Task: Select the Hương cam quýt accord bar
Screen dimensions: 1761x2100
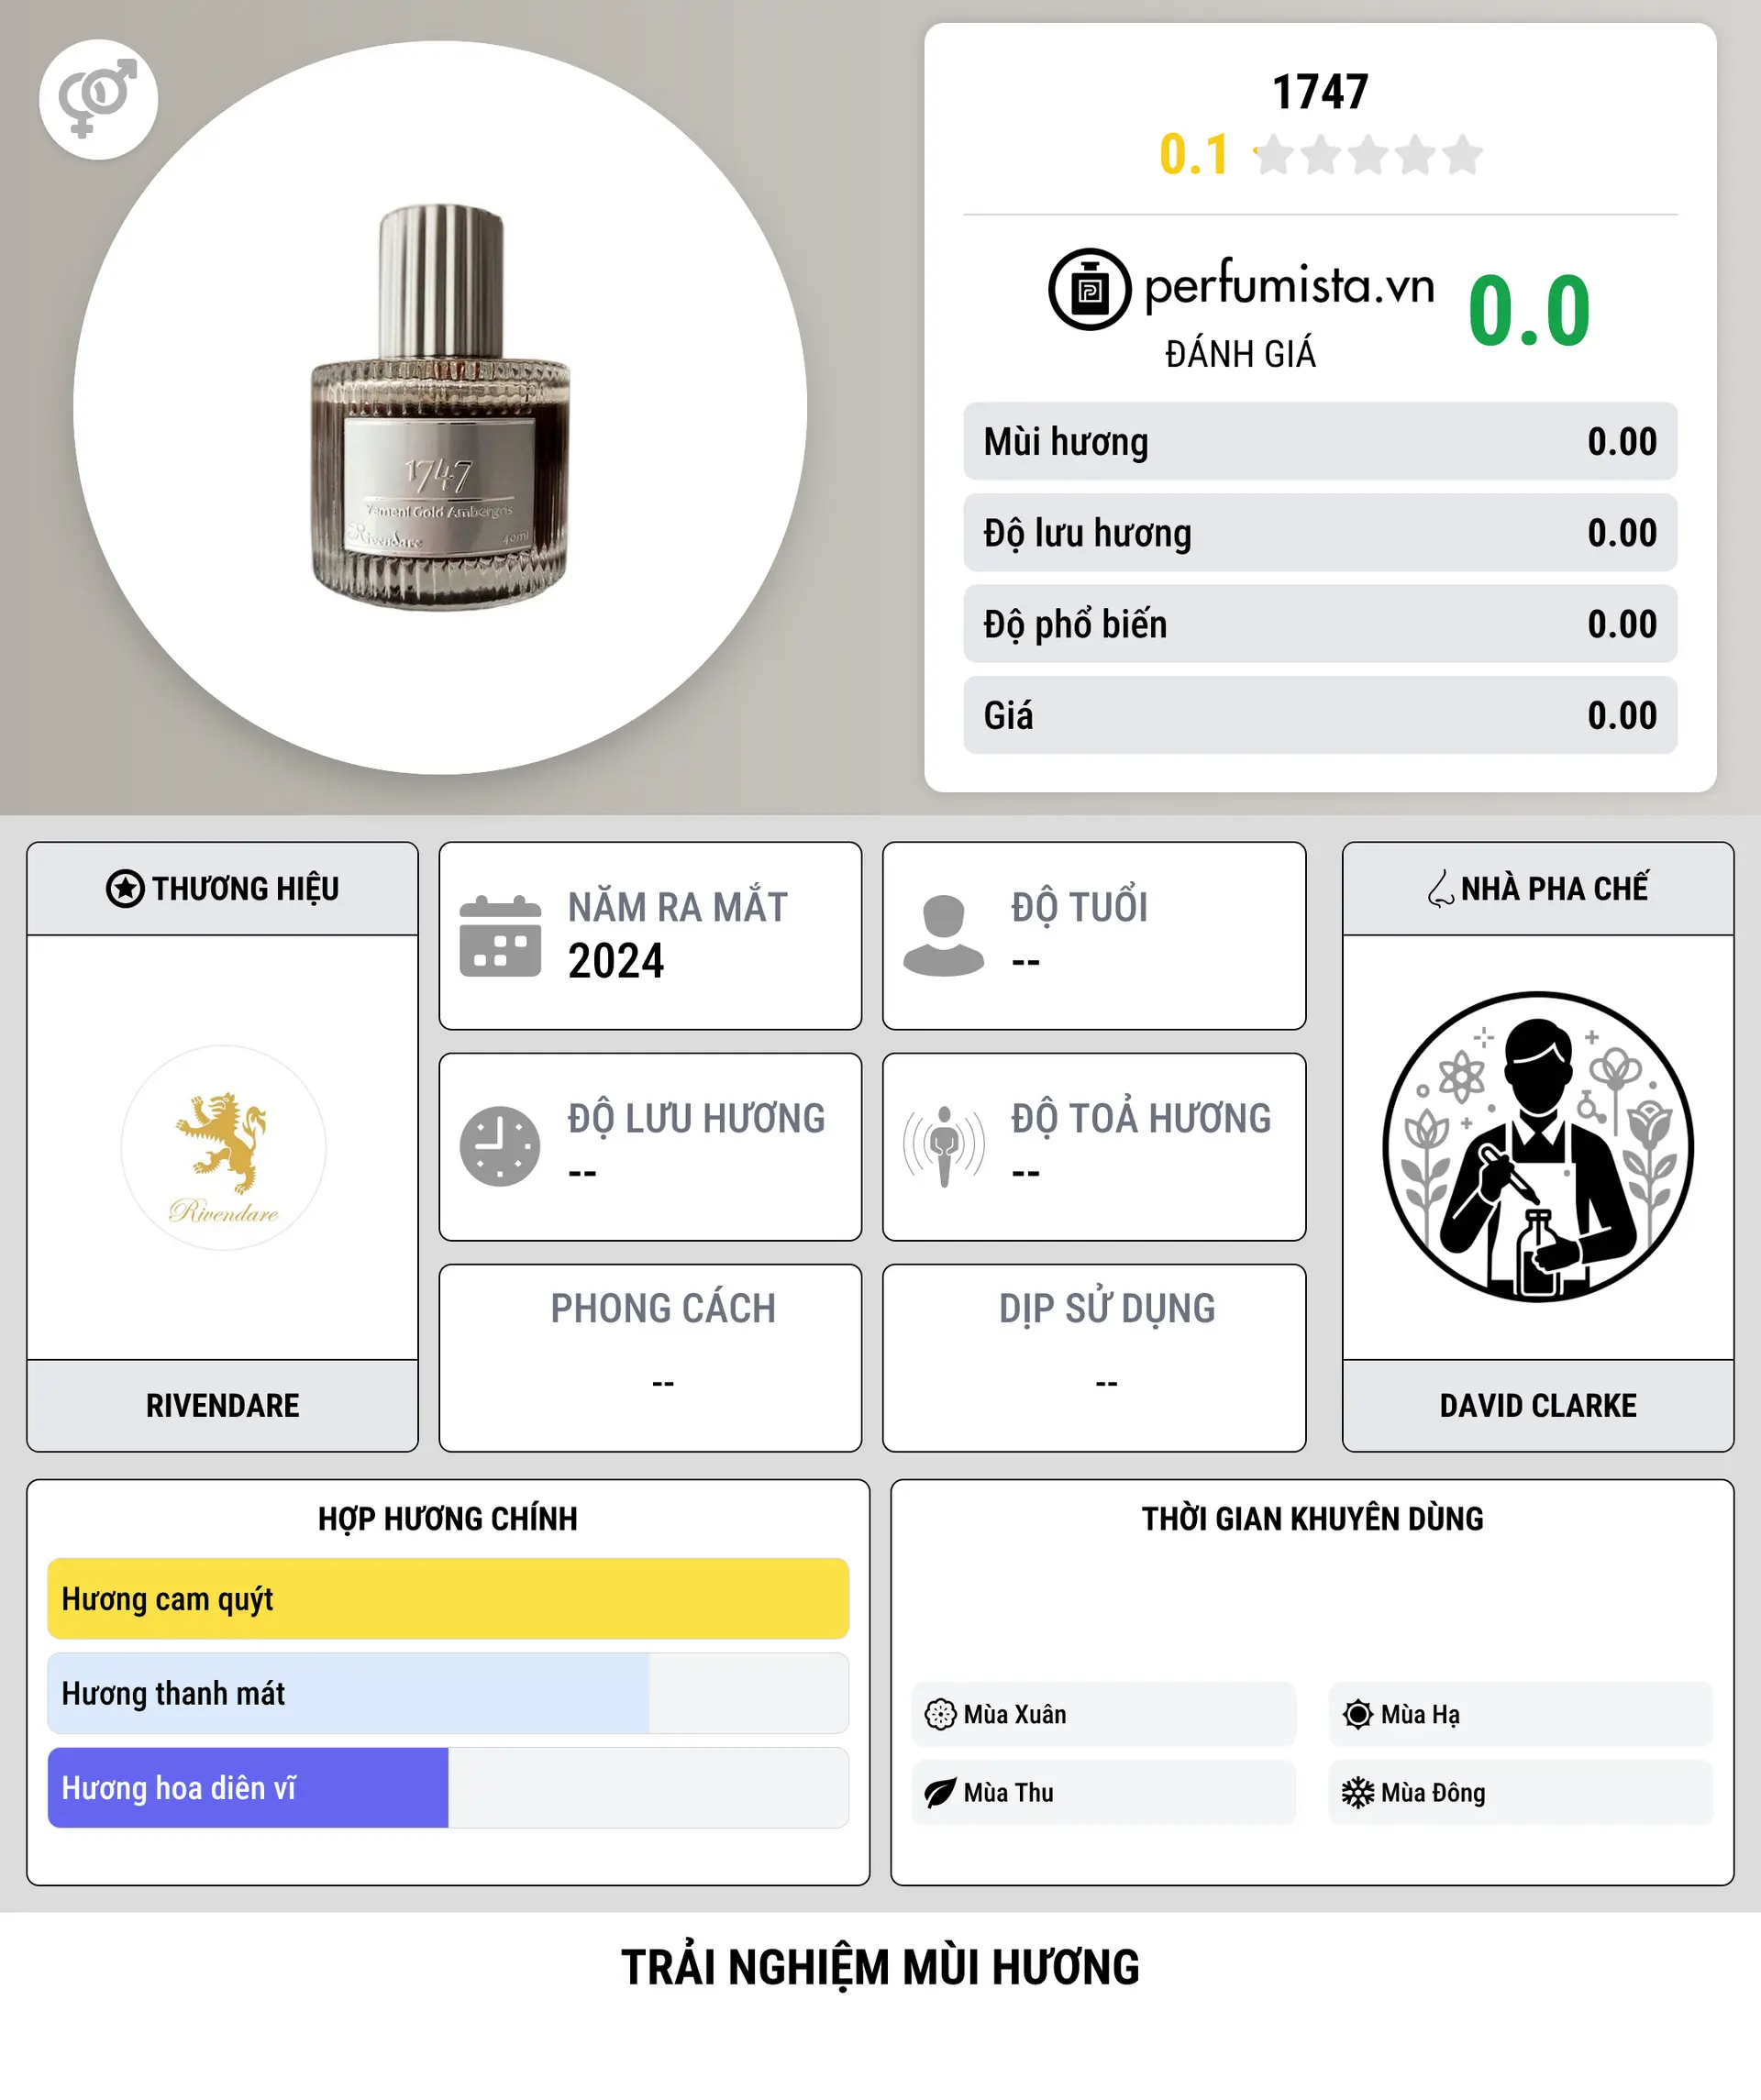Action: [x=448, y=1598]
